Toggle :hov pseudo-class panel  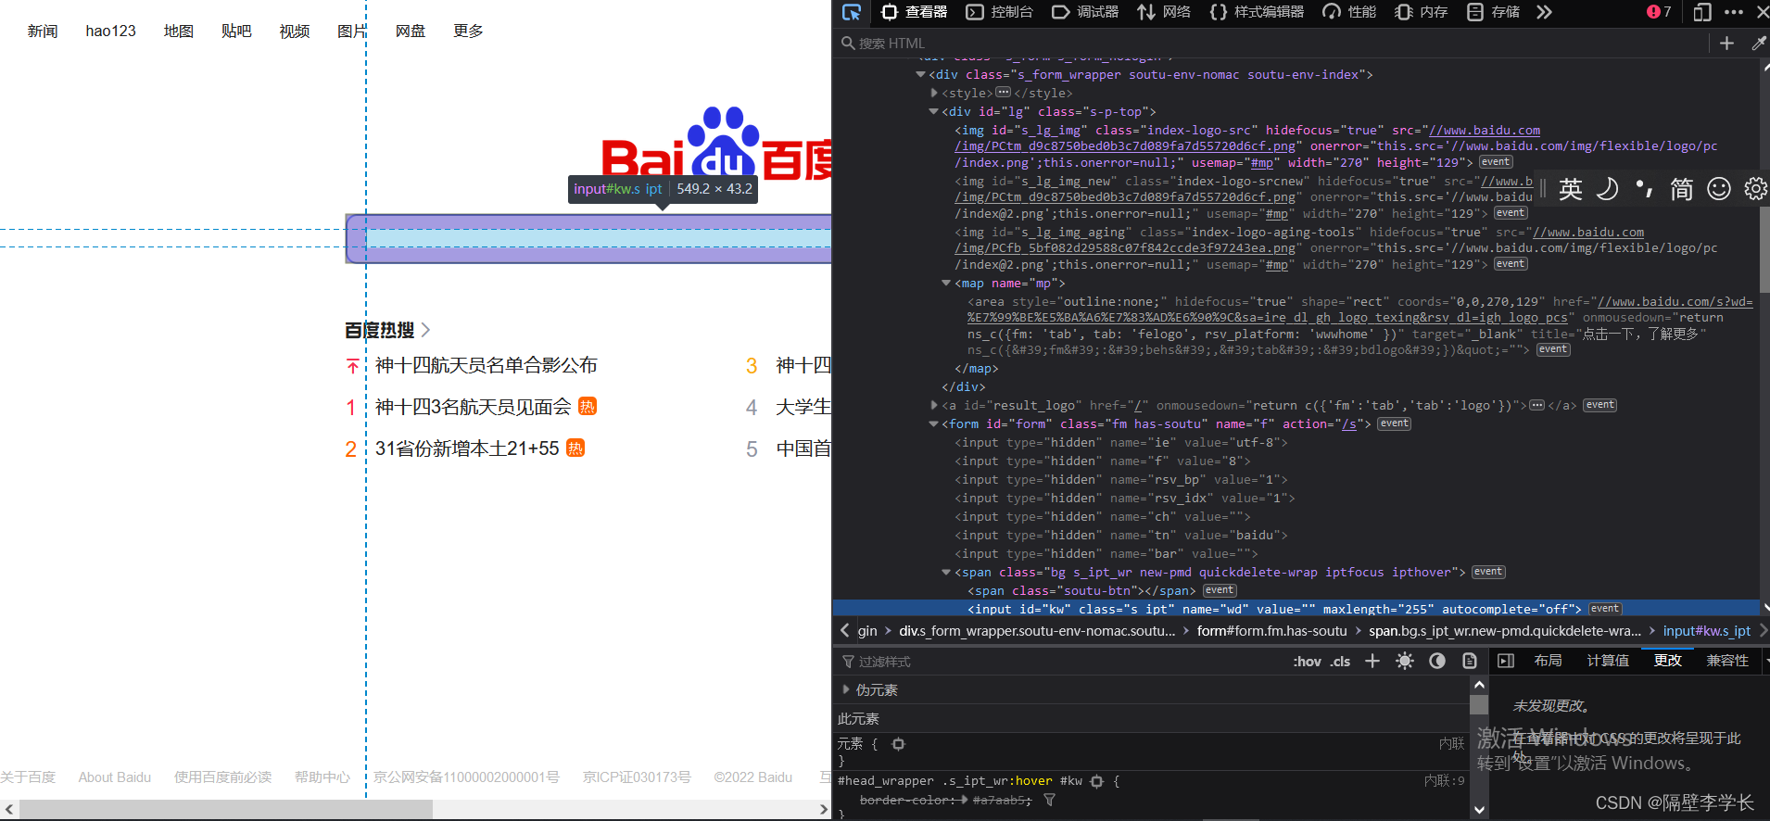pyautogui.click(x=1307, y=661)
